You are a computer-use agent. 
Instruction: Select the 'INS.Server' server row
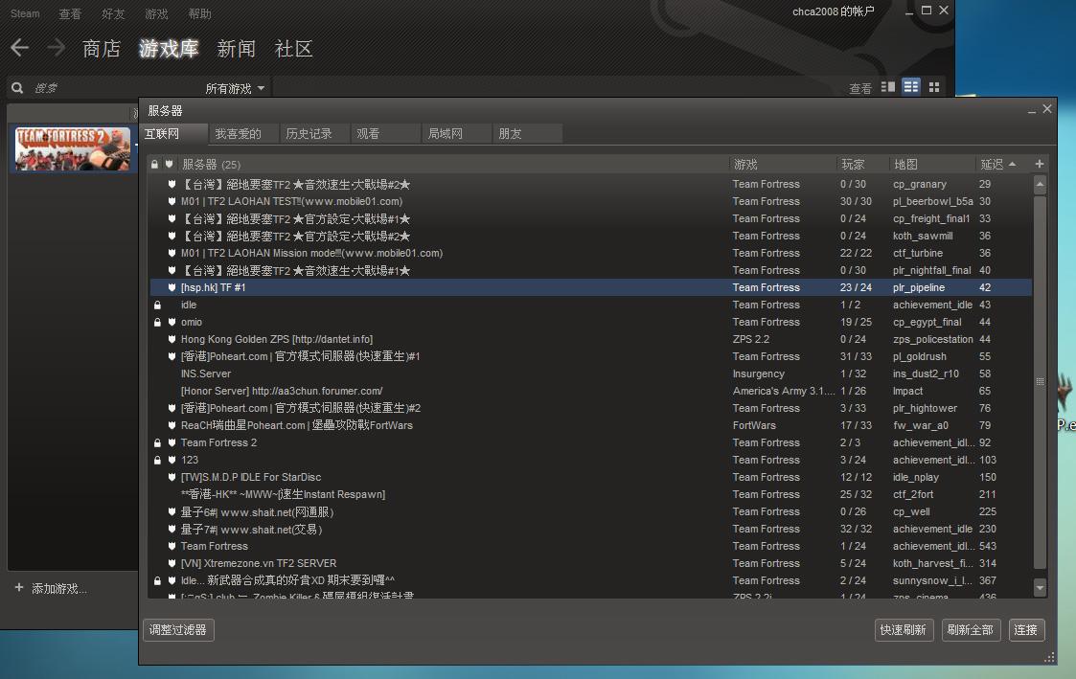590,373
